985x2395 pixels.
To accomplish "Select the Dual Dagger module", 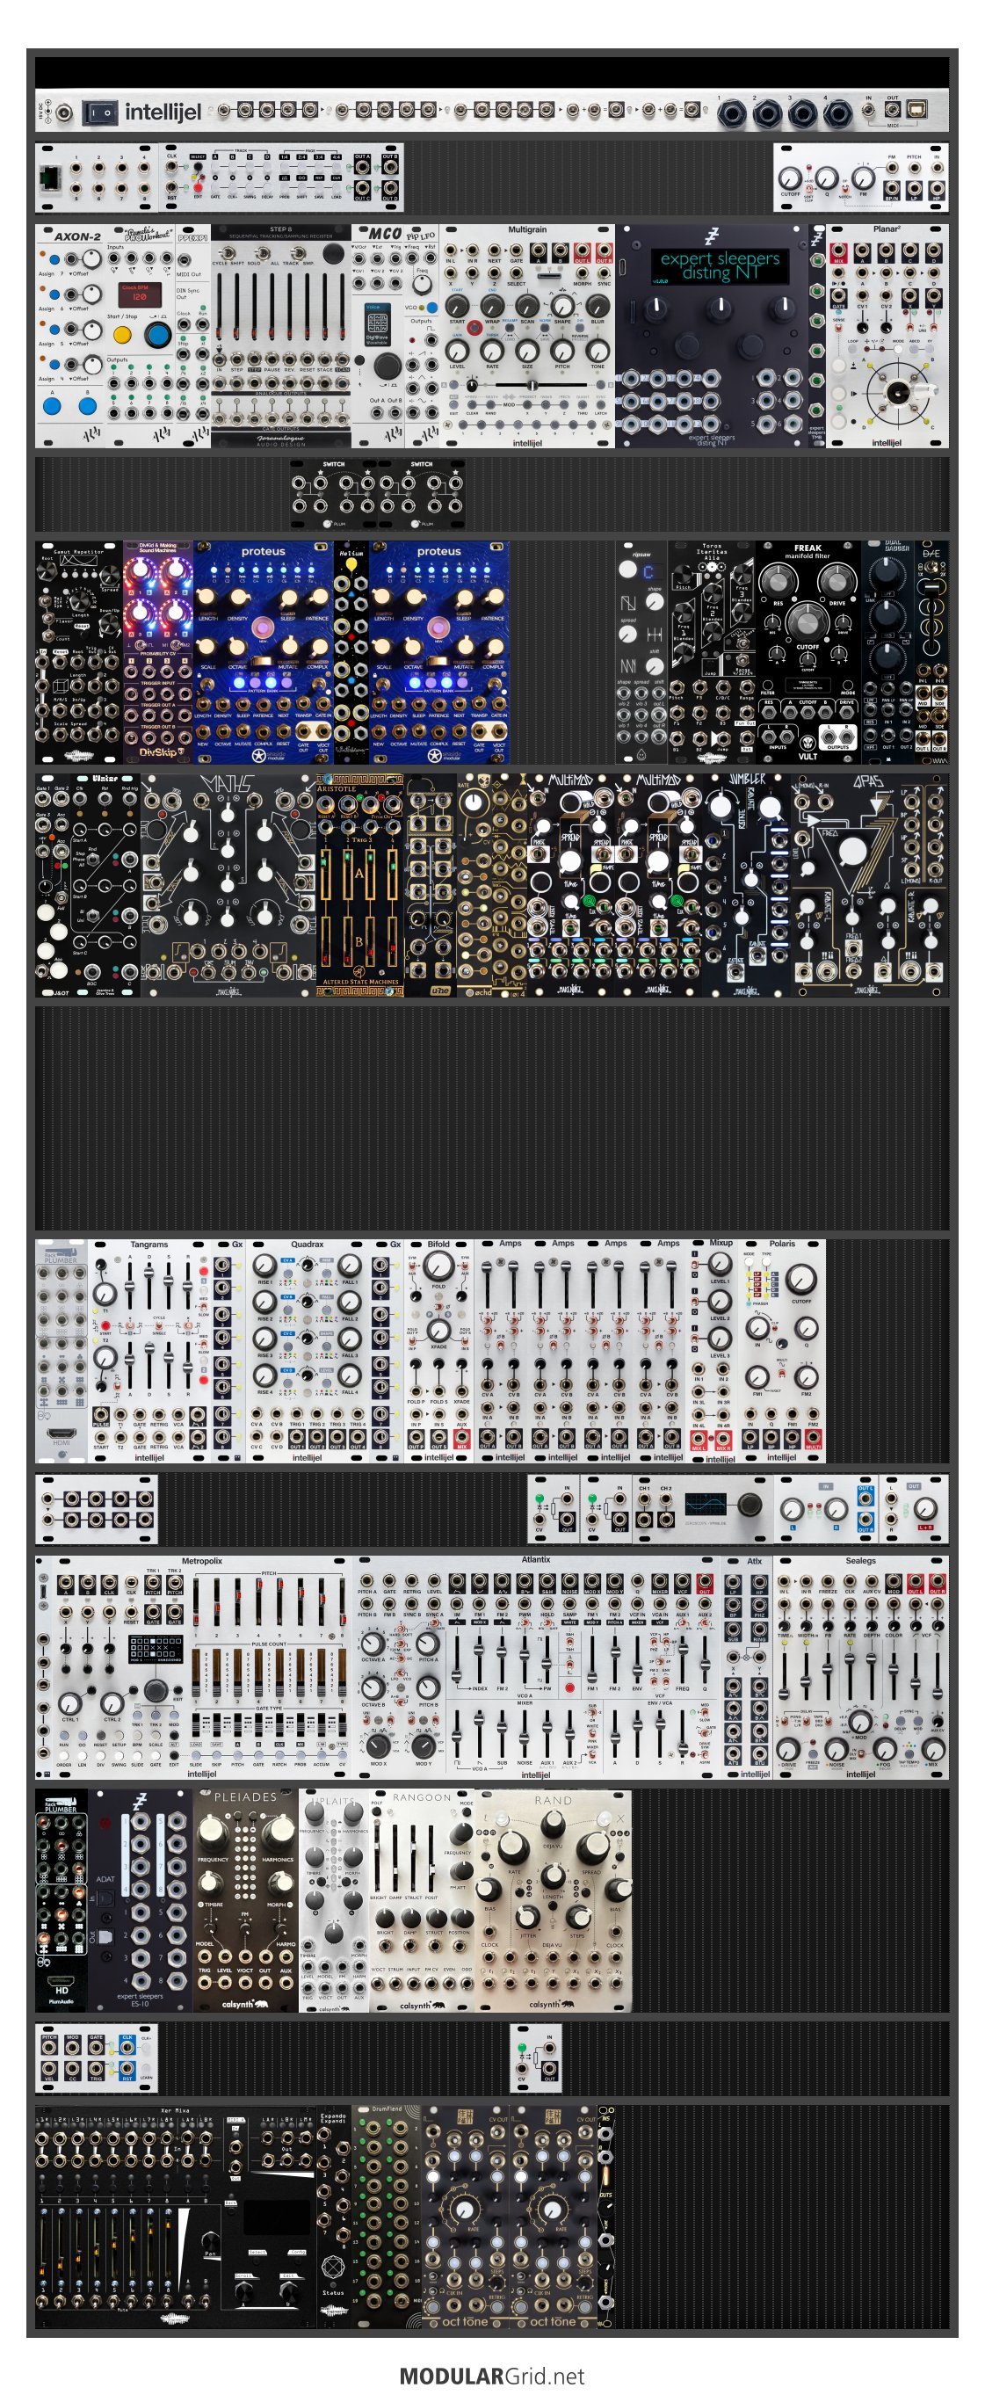I will pos(888,653).
